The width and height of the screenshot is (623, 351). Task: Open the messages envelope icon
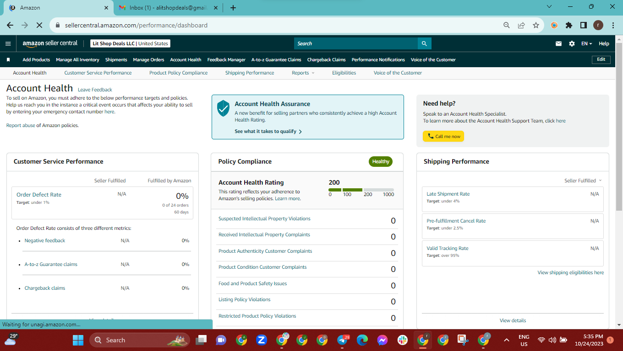(x=558, y=43)
